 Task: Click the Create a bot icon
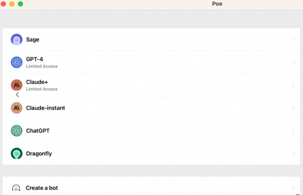pos(16,188)
